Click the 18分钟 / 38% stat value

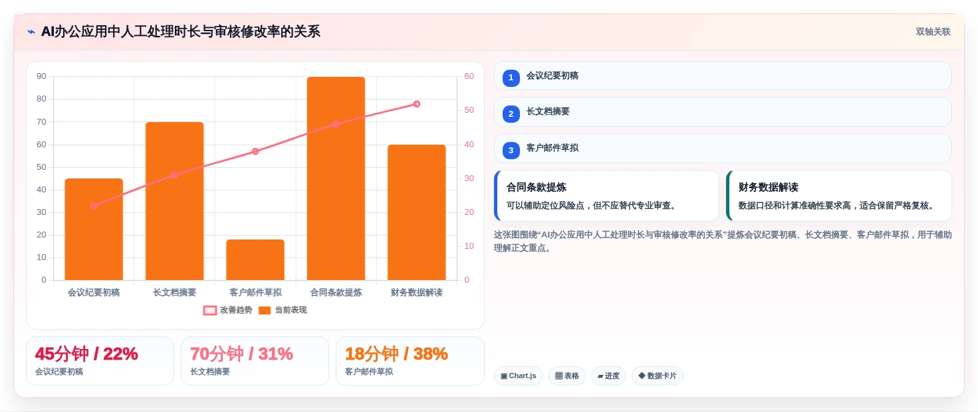tap(396, 354)
